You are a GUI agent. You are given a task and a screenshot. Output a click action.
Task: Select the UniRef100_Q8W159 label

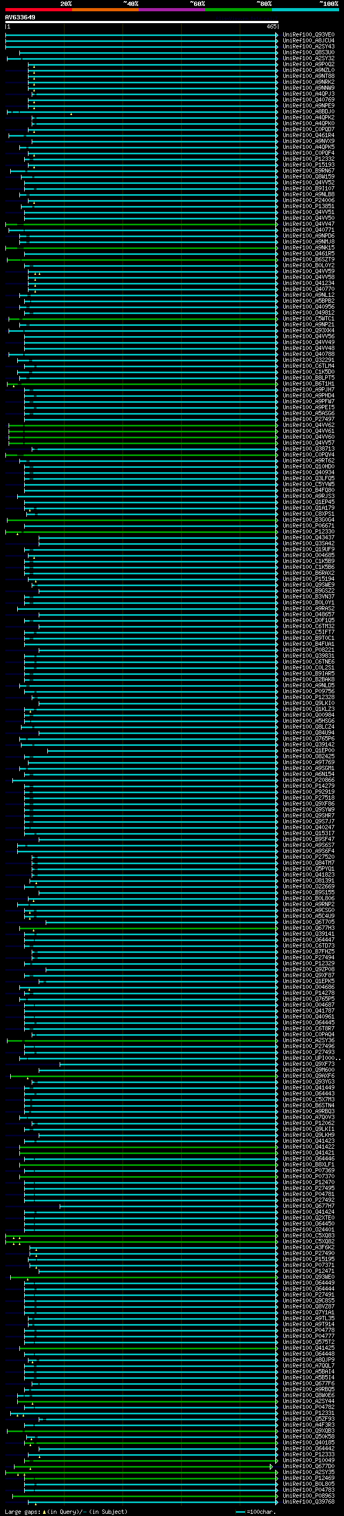tap(308, 176)
